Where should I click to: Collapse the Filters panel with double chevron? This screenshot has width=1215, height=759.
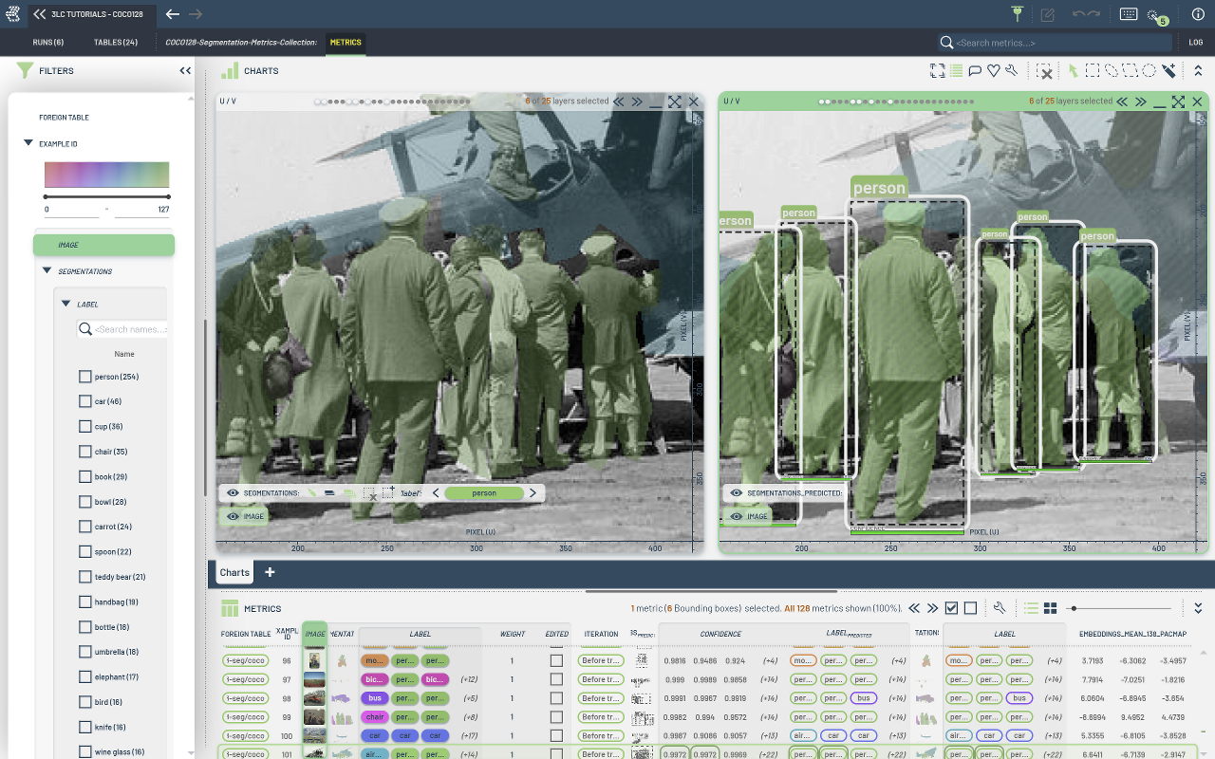point(185,70)
